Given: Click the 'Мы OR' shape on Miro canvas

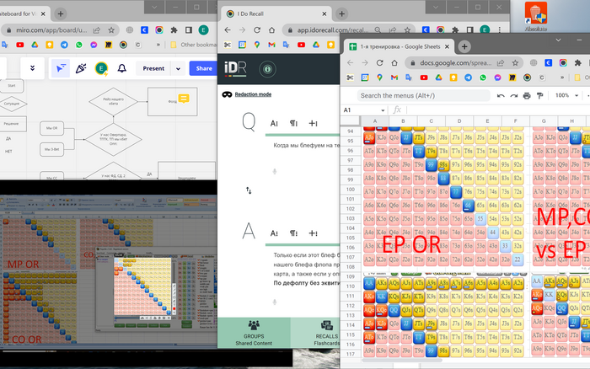Looking at the screenshot, I should (52, 128).
